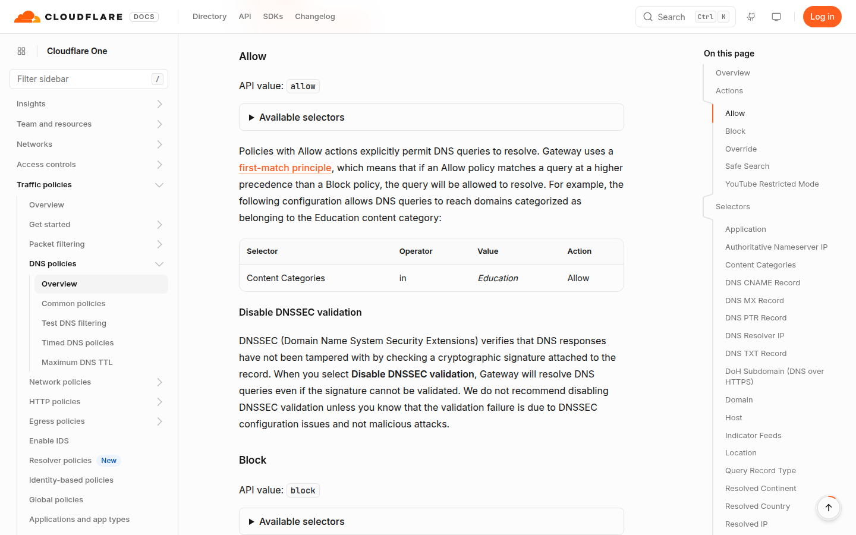Viewport: 856px width, 535px height.
Task: Jump to YouTube Restricted Mode section
Action: pos(772,184)
